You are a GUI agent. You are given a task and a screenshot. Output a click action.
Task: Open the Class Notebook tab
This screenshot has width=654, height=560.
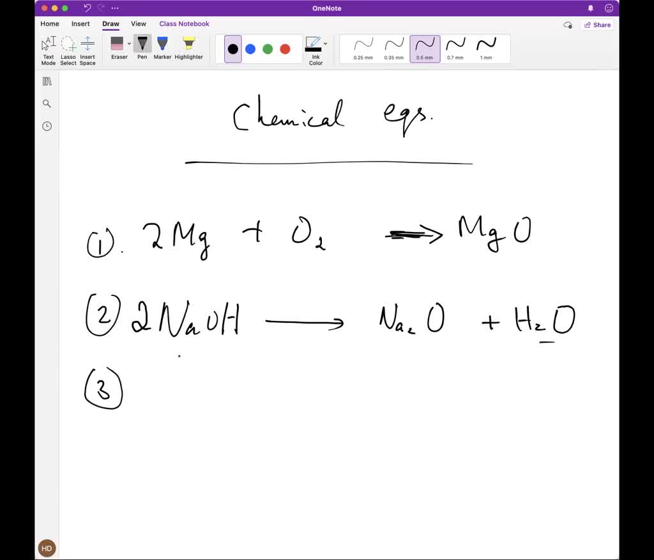tap(184, 24)
